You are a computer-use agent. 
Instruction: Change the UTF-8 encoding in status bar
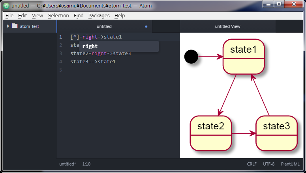[x=268, y=164]
